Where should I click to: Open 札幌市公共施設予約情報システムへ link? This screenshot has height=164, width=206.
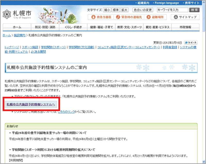point(31,104)
